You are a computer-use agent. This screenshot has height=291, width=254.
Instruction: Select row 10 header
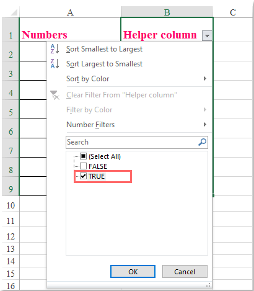pyautogui.click(x=11, y=205)
